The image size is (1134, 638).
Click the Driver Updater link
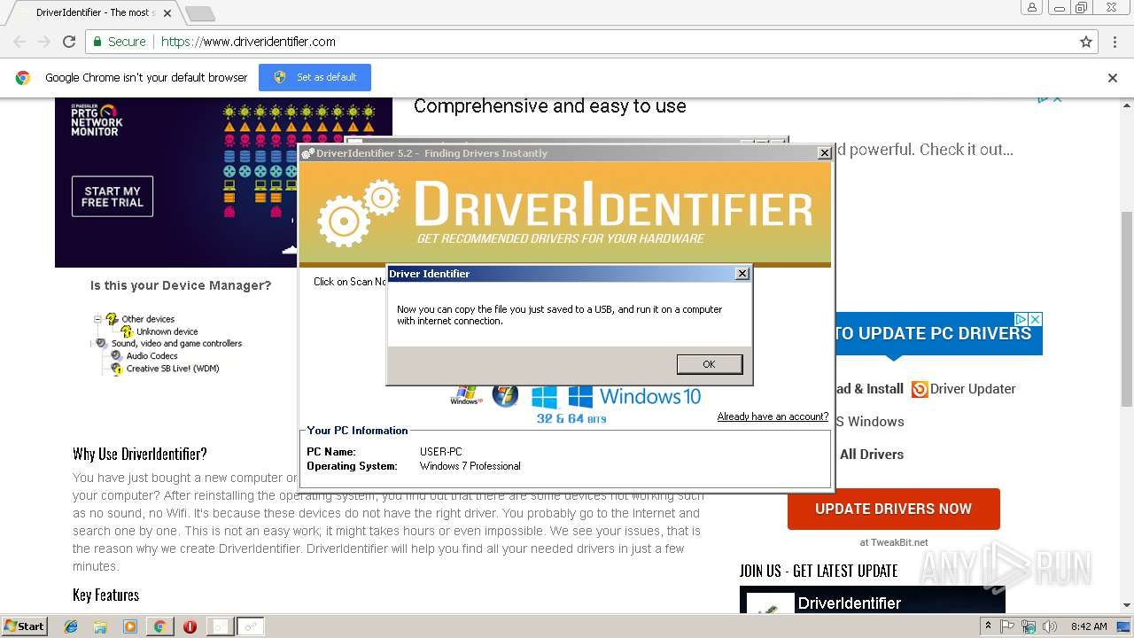coord(973,389)
